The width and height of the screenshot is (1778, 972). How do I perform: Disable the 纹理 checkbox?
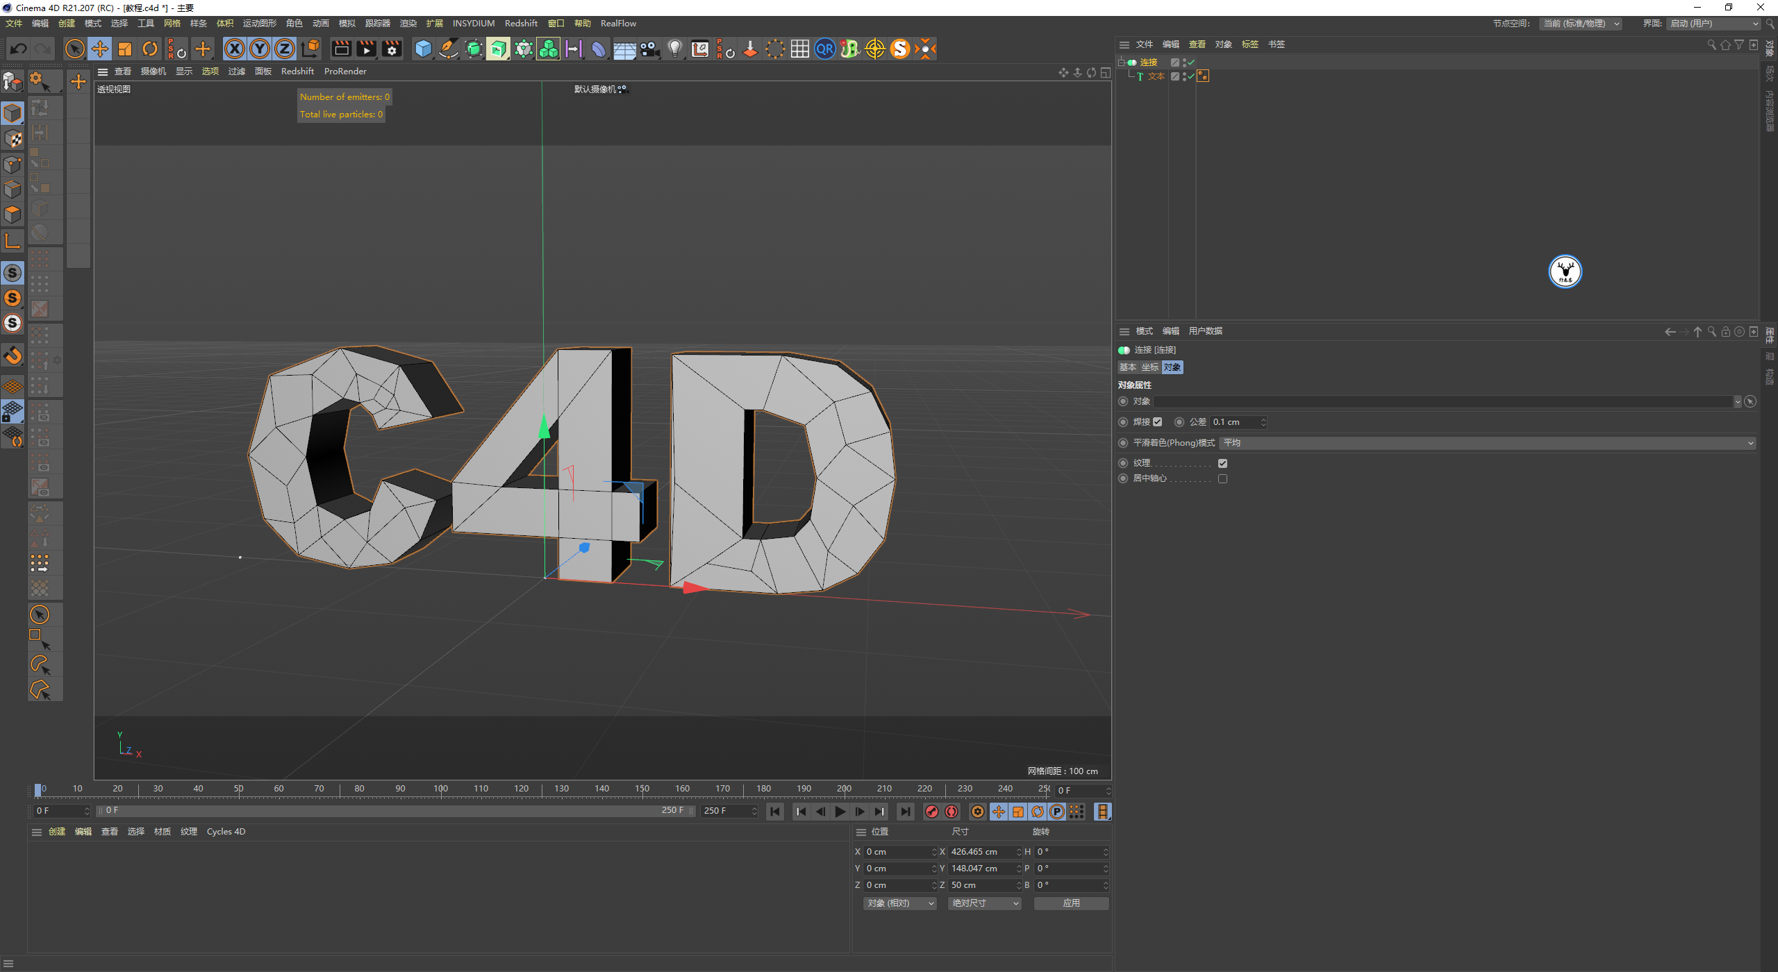(x=1222, y=463)
